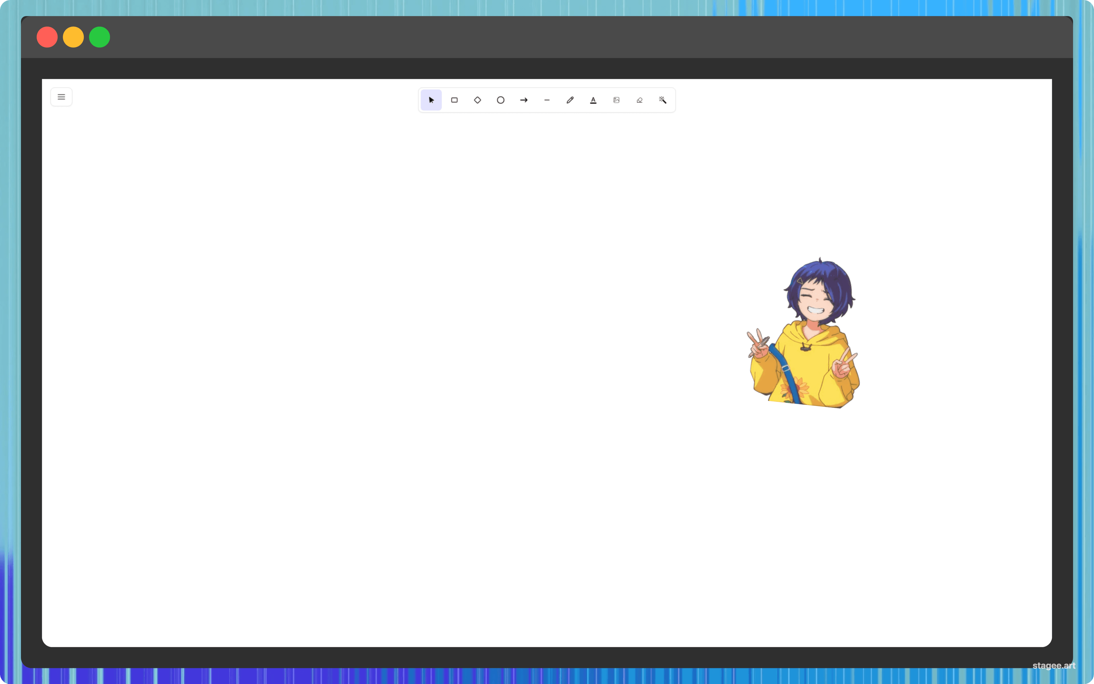Viewport: 1094px width, 684px height.
Task: Select the Rectangle shape tool
Action: 454,100
